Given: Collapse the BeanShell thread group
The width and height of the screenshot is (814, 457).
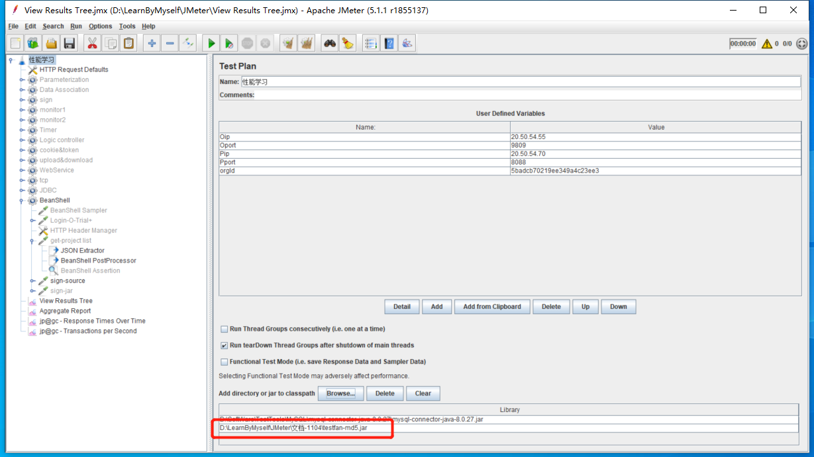Looking at the screenshot, I should coord(22,200).
